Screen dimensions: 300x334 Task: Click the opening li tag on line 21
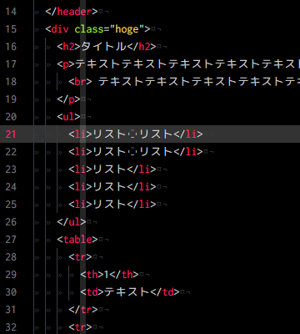pyautogui.click(x=80, y=134)
